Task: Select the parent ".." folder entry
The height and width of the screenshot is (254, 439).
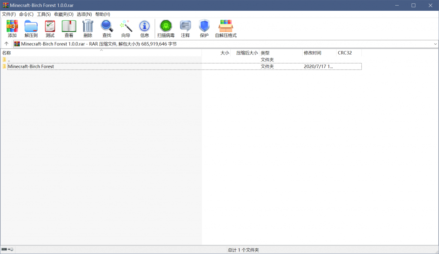Action: point(9,60)
